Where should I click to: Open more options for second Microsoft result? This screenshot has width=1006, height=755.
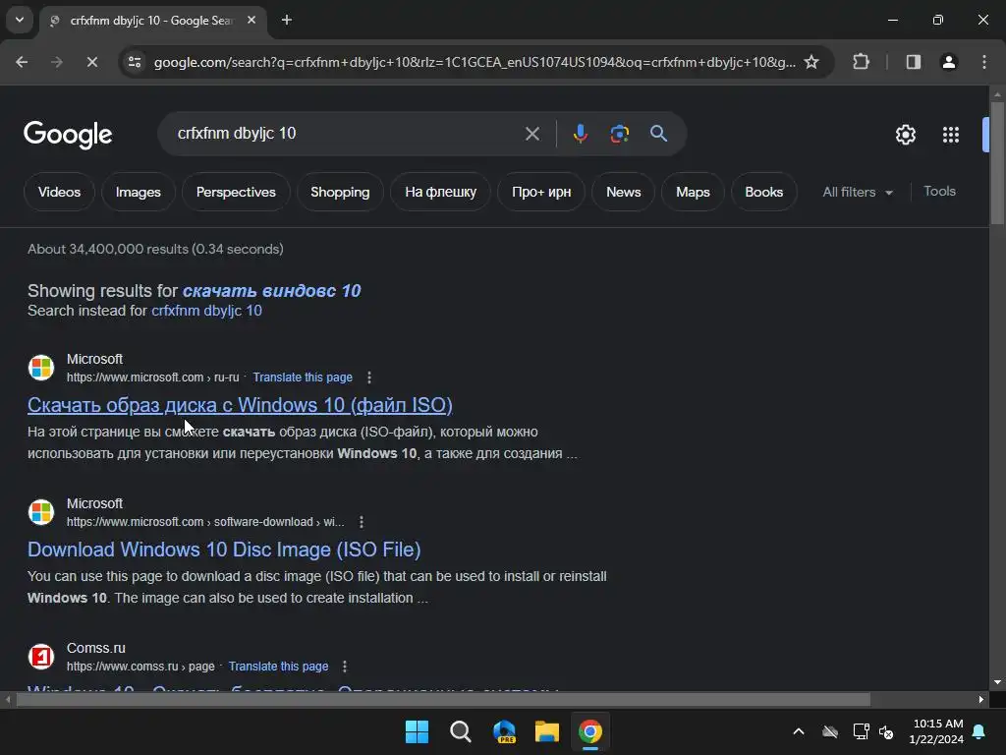point(362,522)
